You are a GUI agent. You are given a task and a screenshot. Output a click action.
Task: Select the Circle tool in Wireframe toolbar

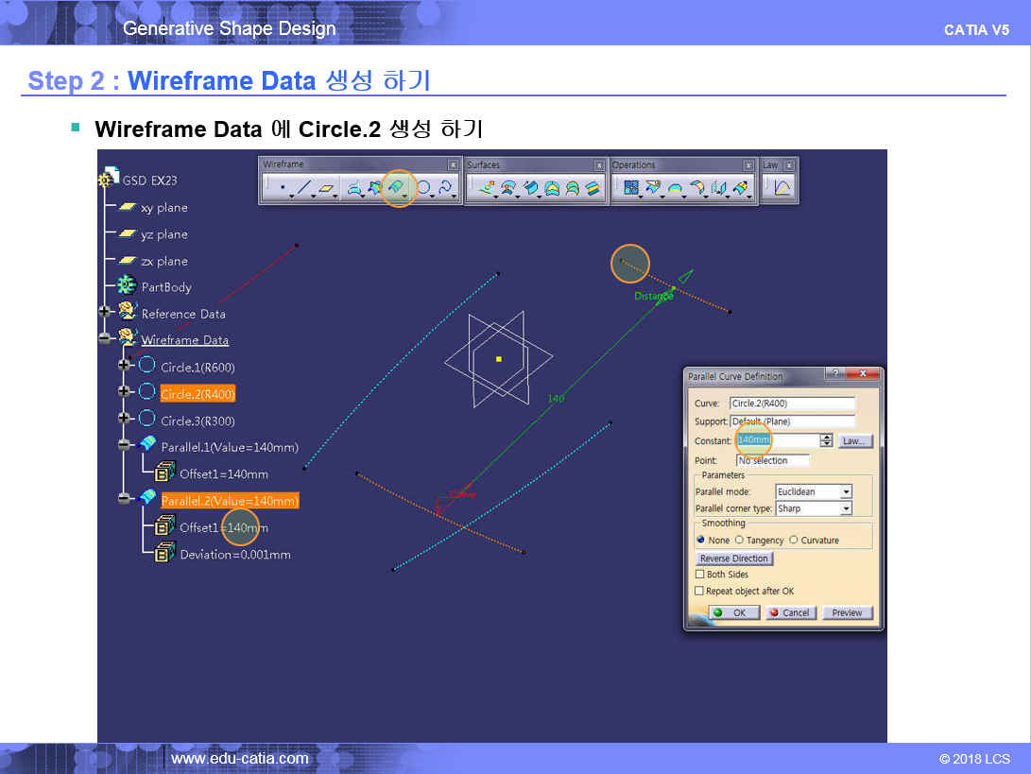coord(424,188)
